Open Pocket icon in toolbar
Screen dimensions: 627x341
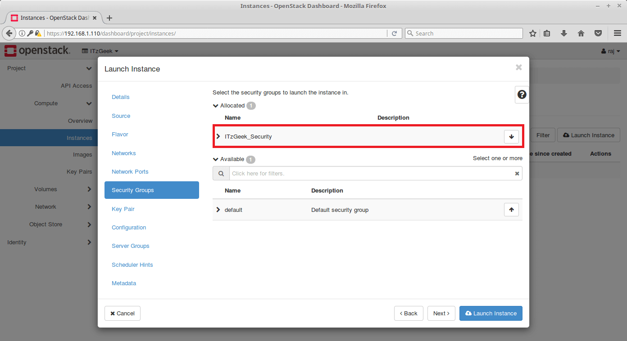(x=598, y=33)
